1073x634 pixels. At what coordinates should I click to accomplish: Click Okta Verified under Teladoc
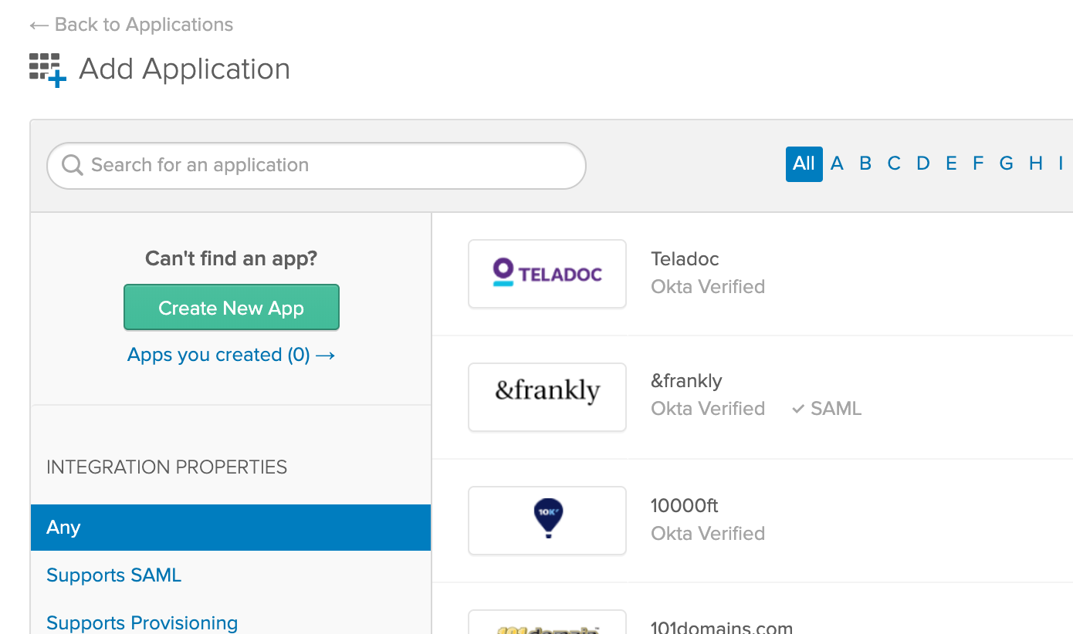coord(708,287)
